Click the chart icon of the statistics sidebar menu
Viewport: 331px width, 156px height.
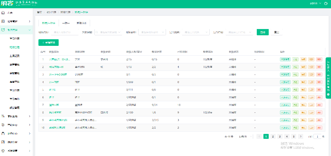[3, 142]
